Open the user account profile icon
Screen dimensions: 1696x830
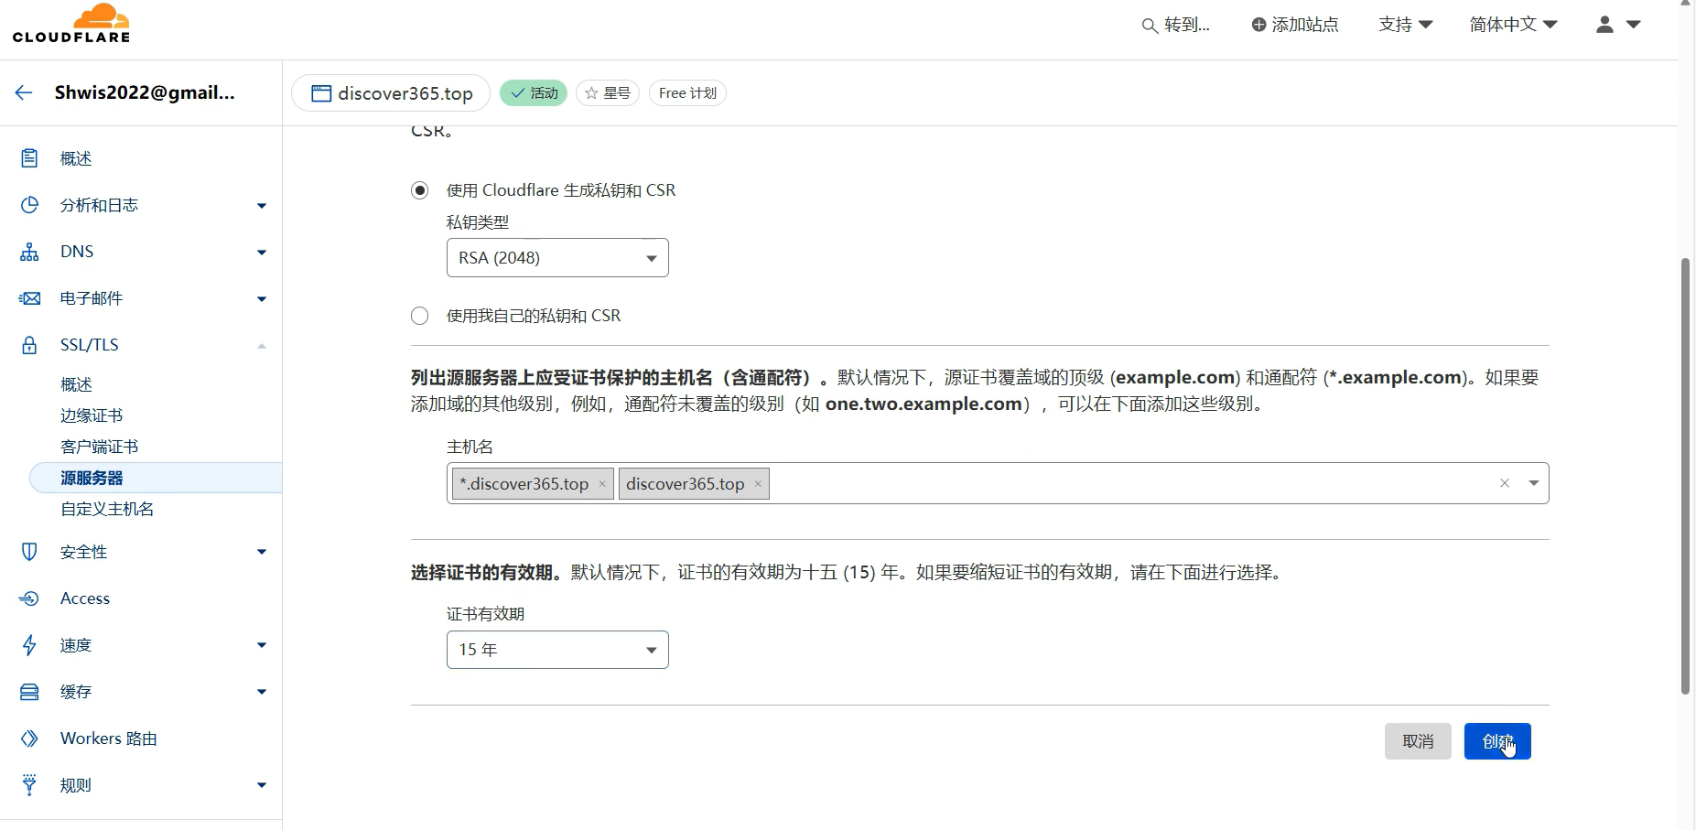pos(1604,25)
